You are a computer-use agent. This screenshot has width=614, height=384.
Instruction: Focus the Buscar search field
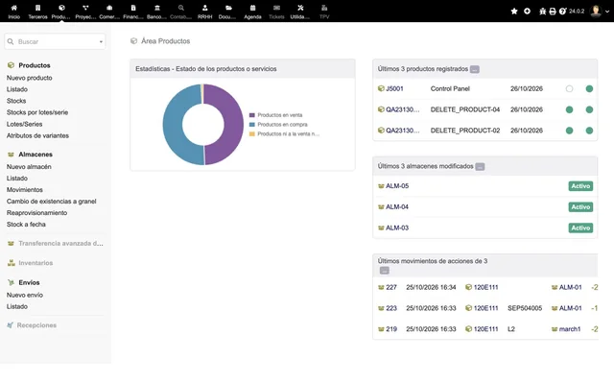point(55,41)
